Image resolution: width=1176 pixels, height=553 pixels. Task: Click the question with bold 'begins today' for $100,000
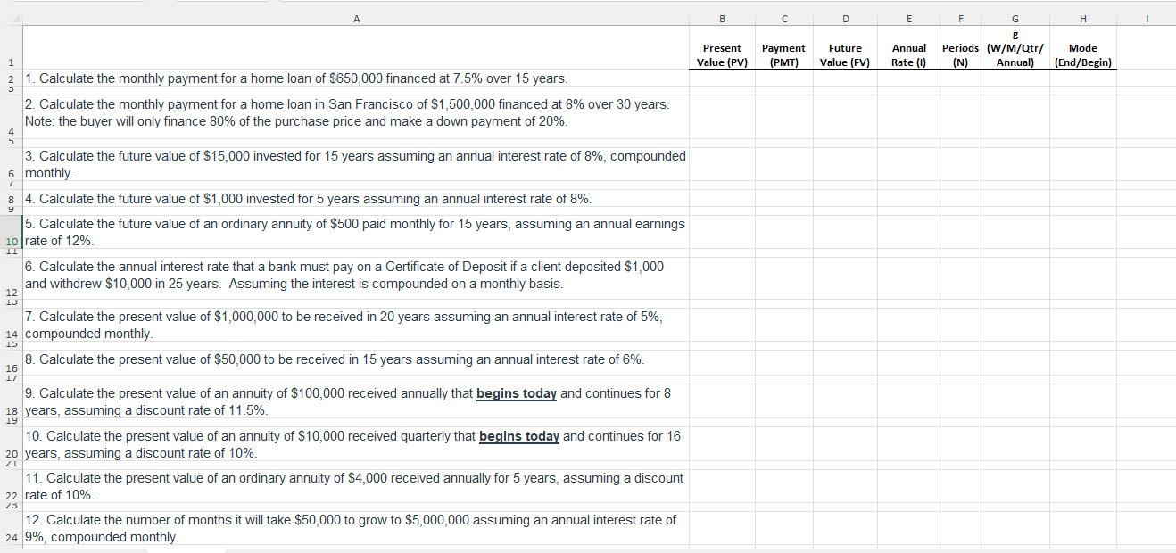[x=356, y=401]
